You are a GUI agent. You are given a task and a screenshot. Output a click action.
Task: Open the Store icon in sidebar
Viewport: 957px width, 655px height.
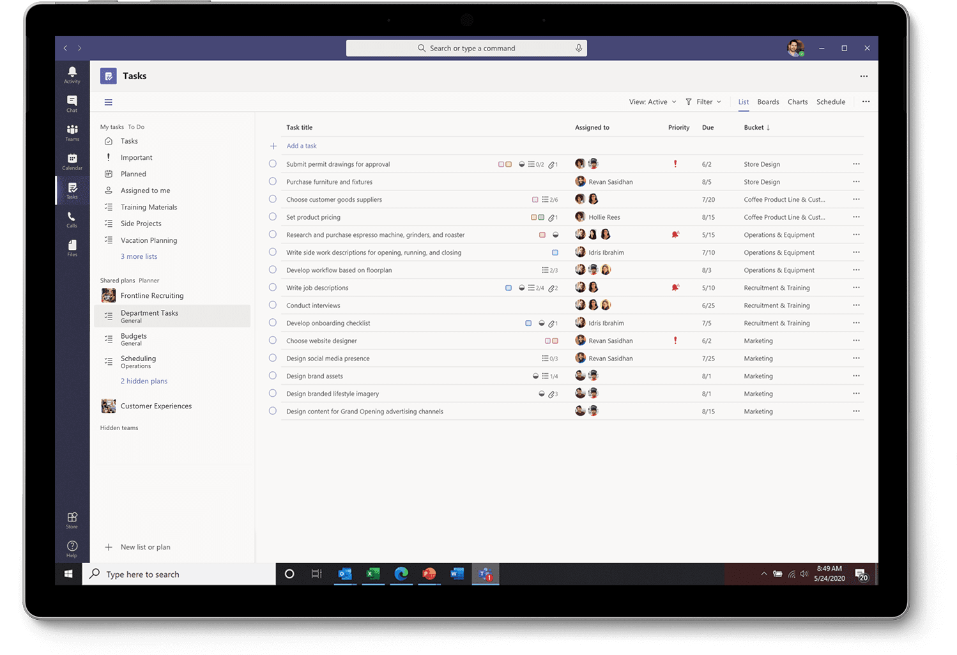pos(72,520)
